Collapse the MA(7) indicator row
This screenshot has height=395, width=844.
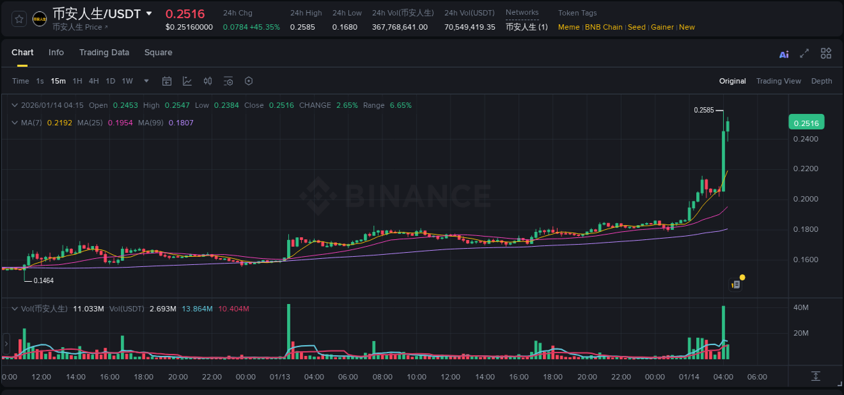pos(14,123)
